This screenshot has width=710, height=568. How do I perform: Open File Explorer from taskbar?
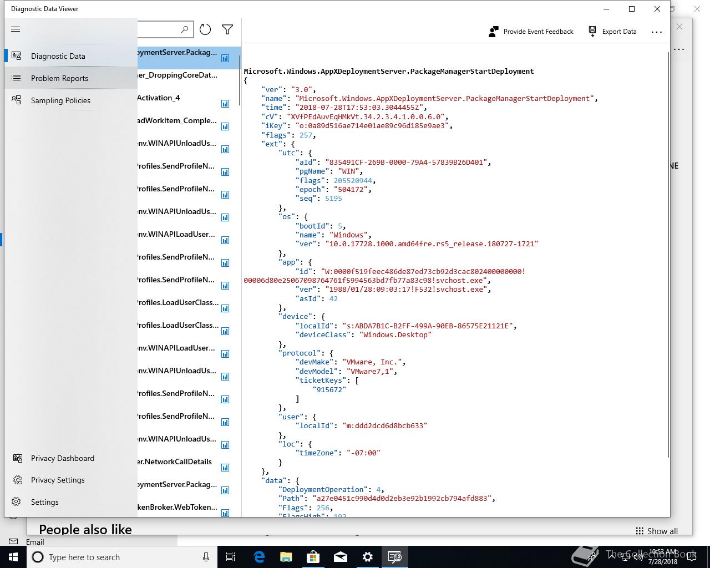click(x=286, y=557)
